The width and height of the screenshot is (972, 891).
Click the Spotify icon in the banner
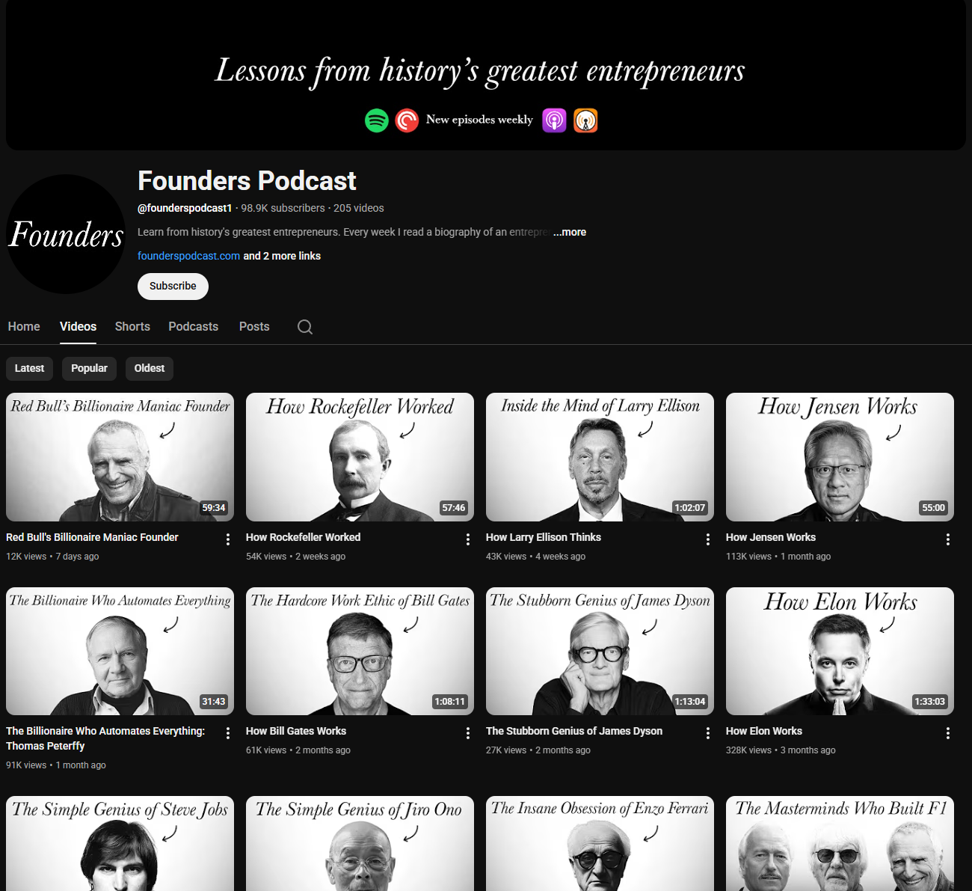pos(377,120)
